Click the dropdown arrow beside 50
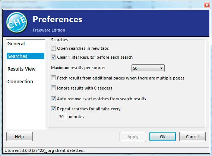 pos(161,68)
